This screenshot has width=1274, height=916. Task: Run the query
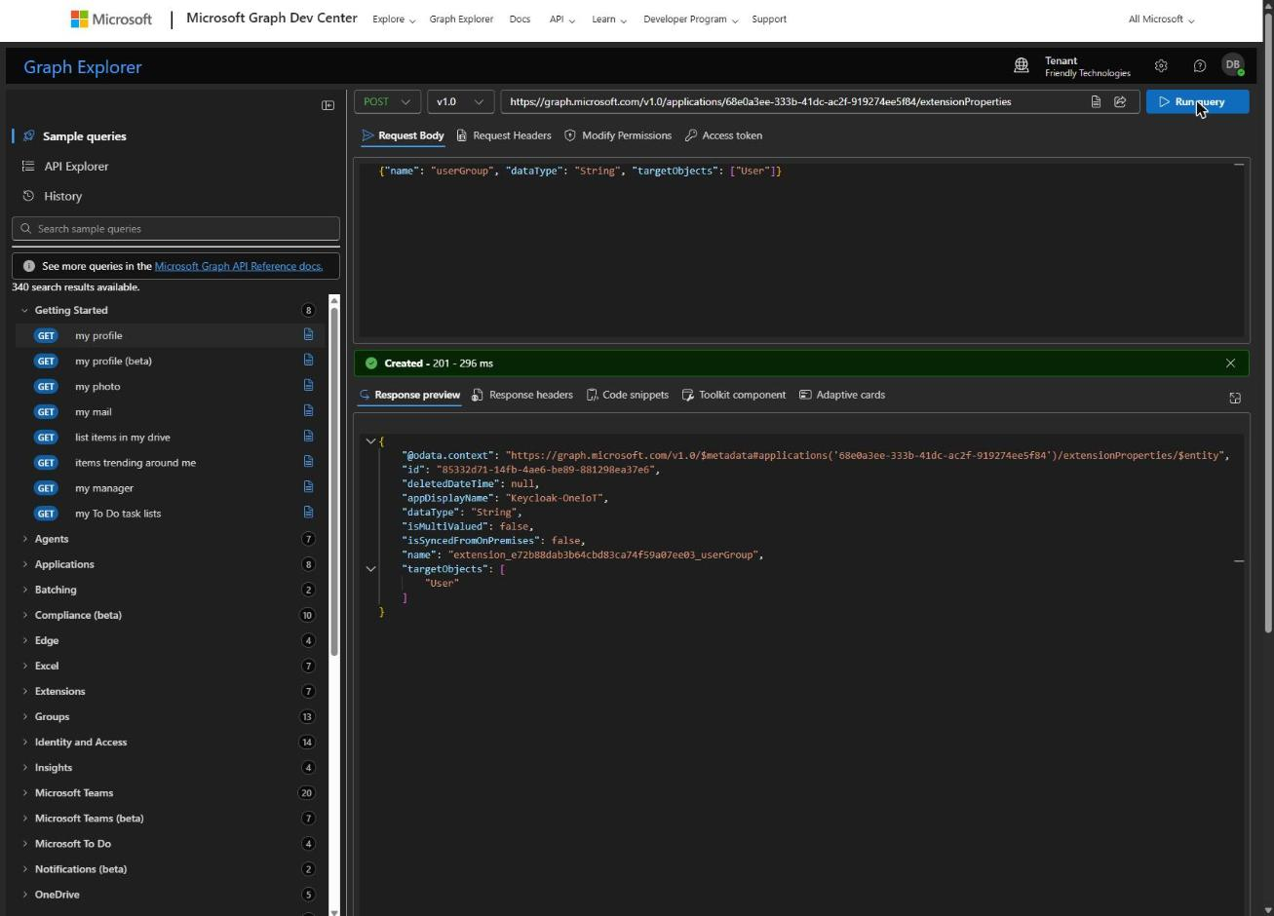[x=1197, y=101]
